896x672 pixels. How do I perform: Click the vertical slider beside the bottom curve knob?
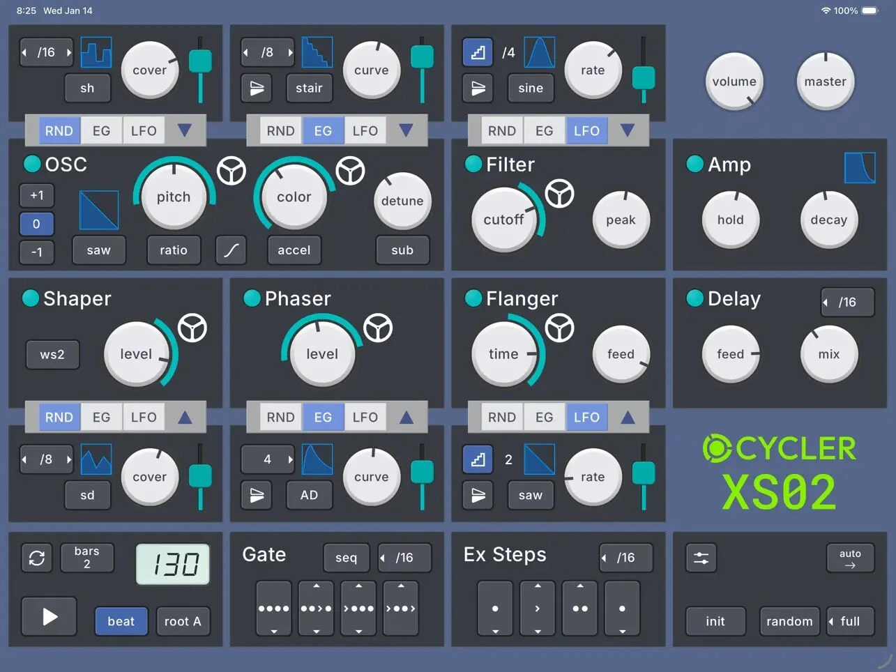[422, 477]
